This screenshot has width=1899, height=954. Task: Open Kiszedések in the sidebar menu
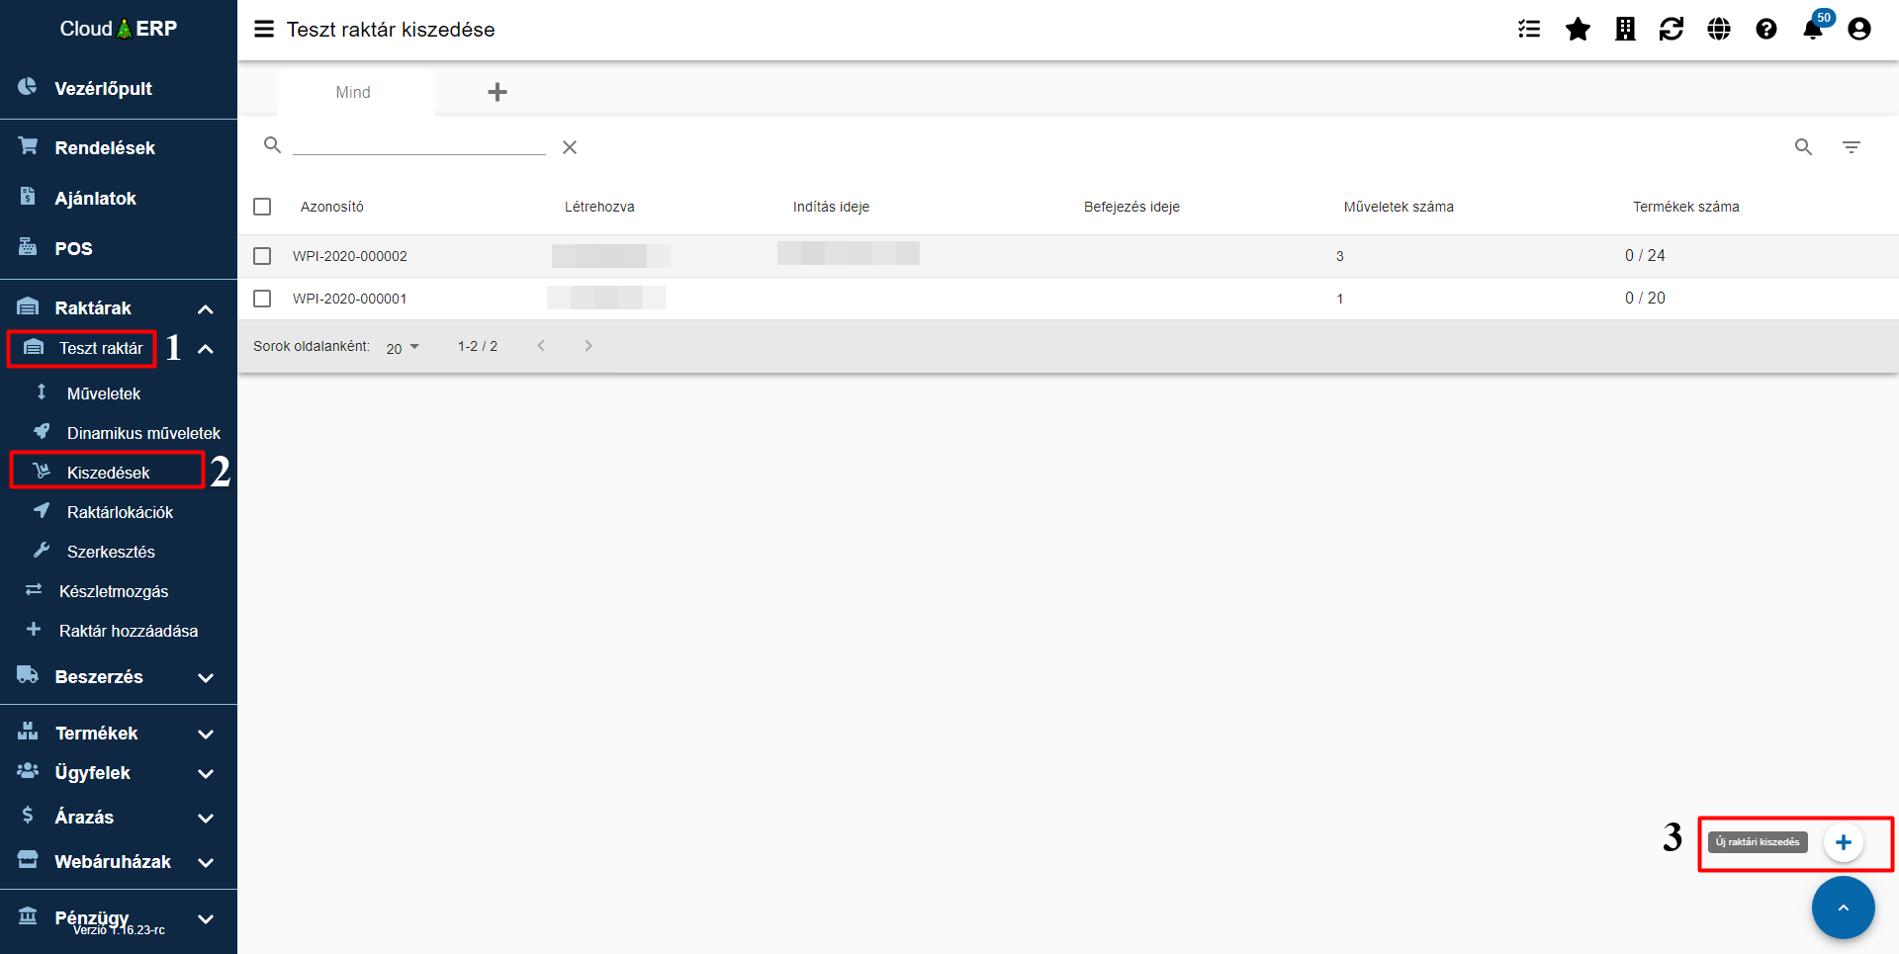(x=108, y=473)
